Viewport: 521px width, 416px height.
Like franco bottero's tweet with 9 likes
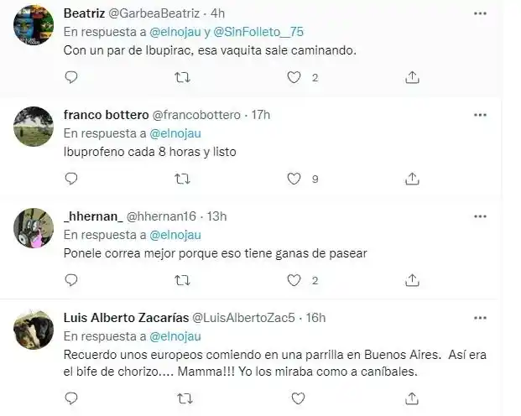pyautogui.click(x=294, y=178)
